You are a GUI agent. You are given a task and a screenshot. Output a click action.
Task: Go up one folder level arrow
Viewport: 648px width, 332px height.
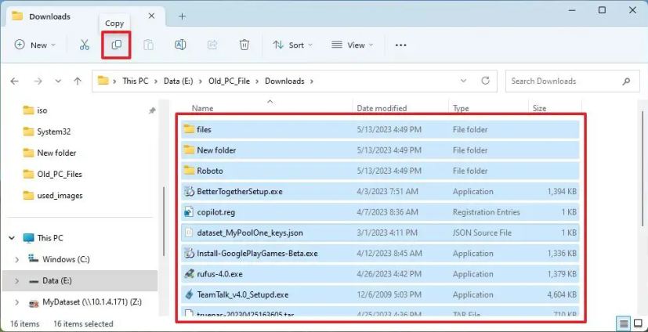pyautogui.click(x=78, y=81)
